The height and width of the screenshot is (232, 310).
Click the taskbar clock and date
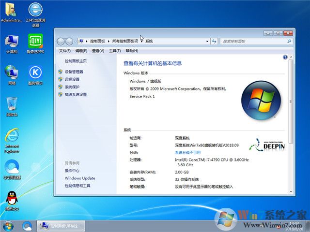point(294,226)
